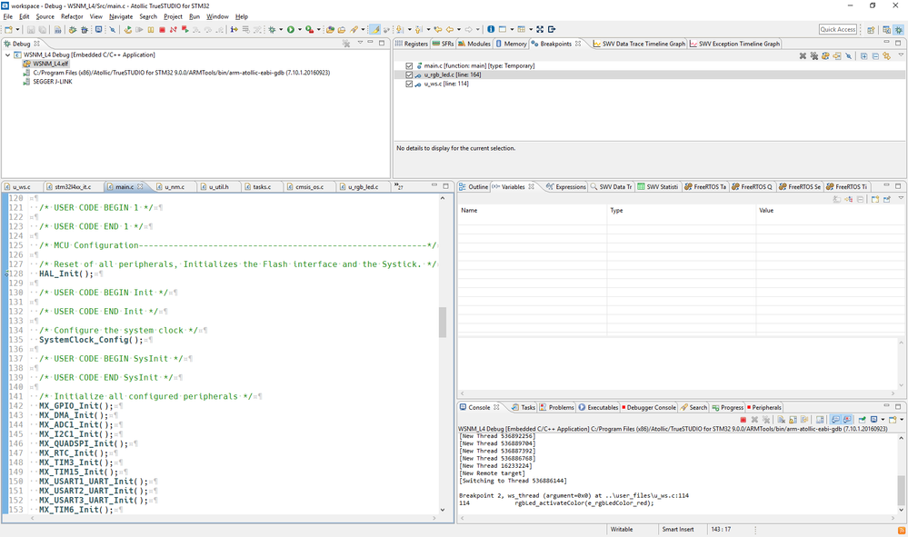Open the Expressions tab
Viewport: 908px width, 537px height.
565,187
